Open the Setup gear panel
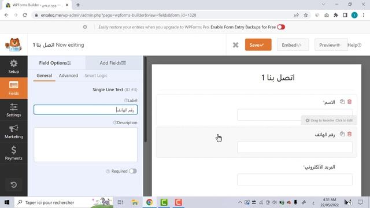The image size is (370, 208). [14, 66]
